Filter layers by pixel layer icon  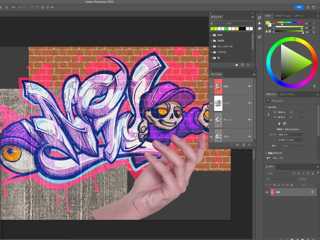(294, 173)
